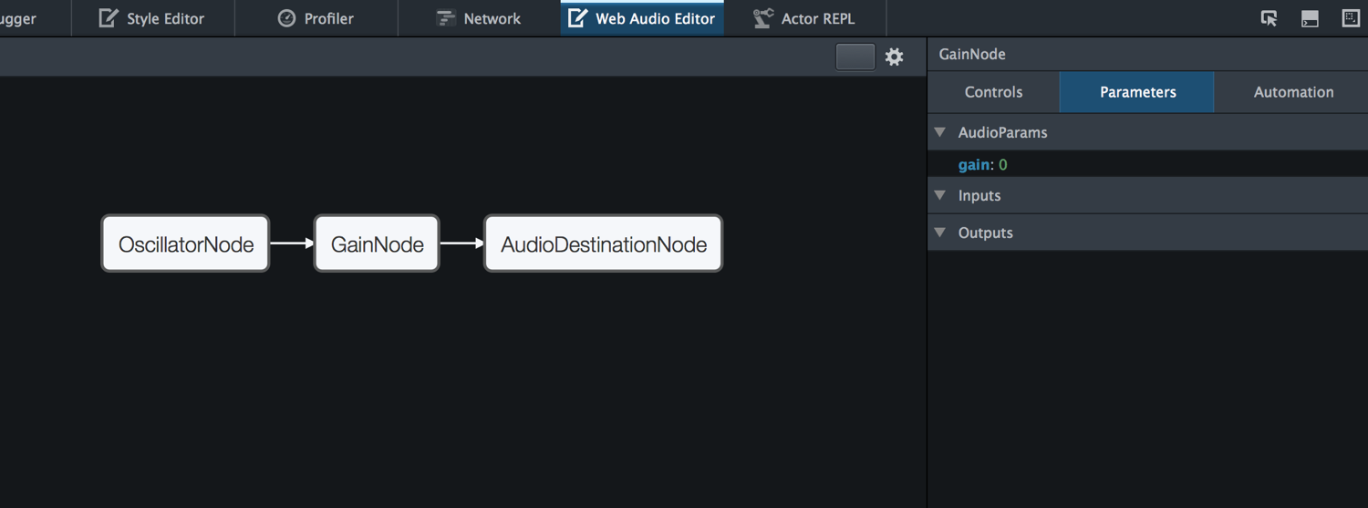
Task: Toggle the split console icon
Action: pos(1310,18)
